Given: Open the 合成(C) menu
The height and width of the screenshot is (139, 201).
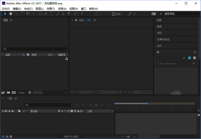Looking at the screenshot, I should tap(28, 8).
